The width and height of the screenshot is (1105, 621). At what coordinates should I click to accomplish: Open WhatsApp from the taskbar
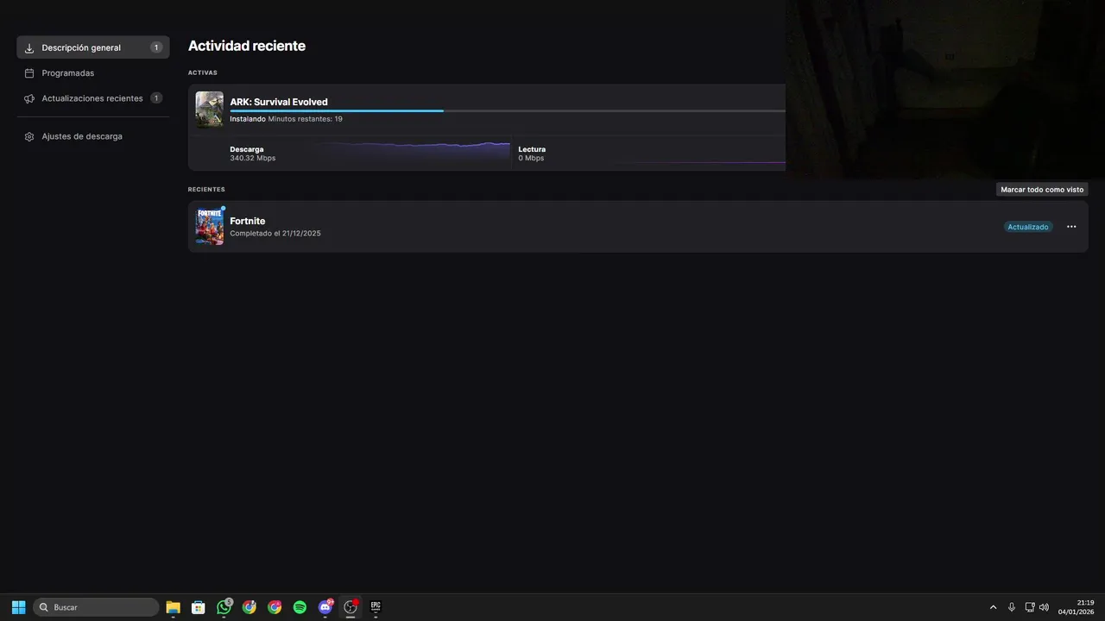point(224,607)
